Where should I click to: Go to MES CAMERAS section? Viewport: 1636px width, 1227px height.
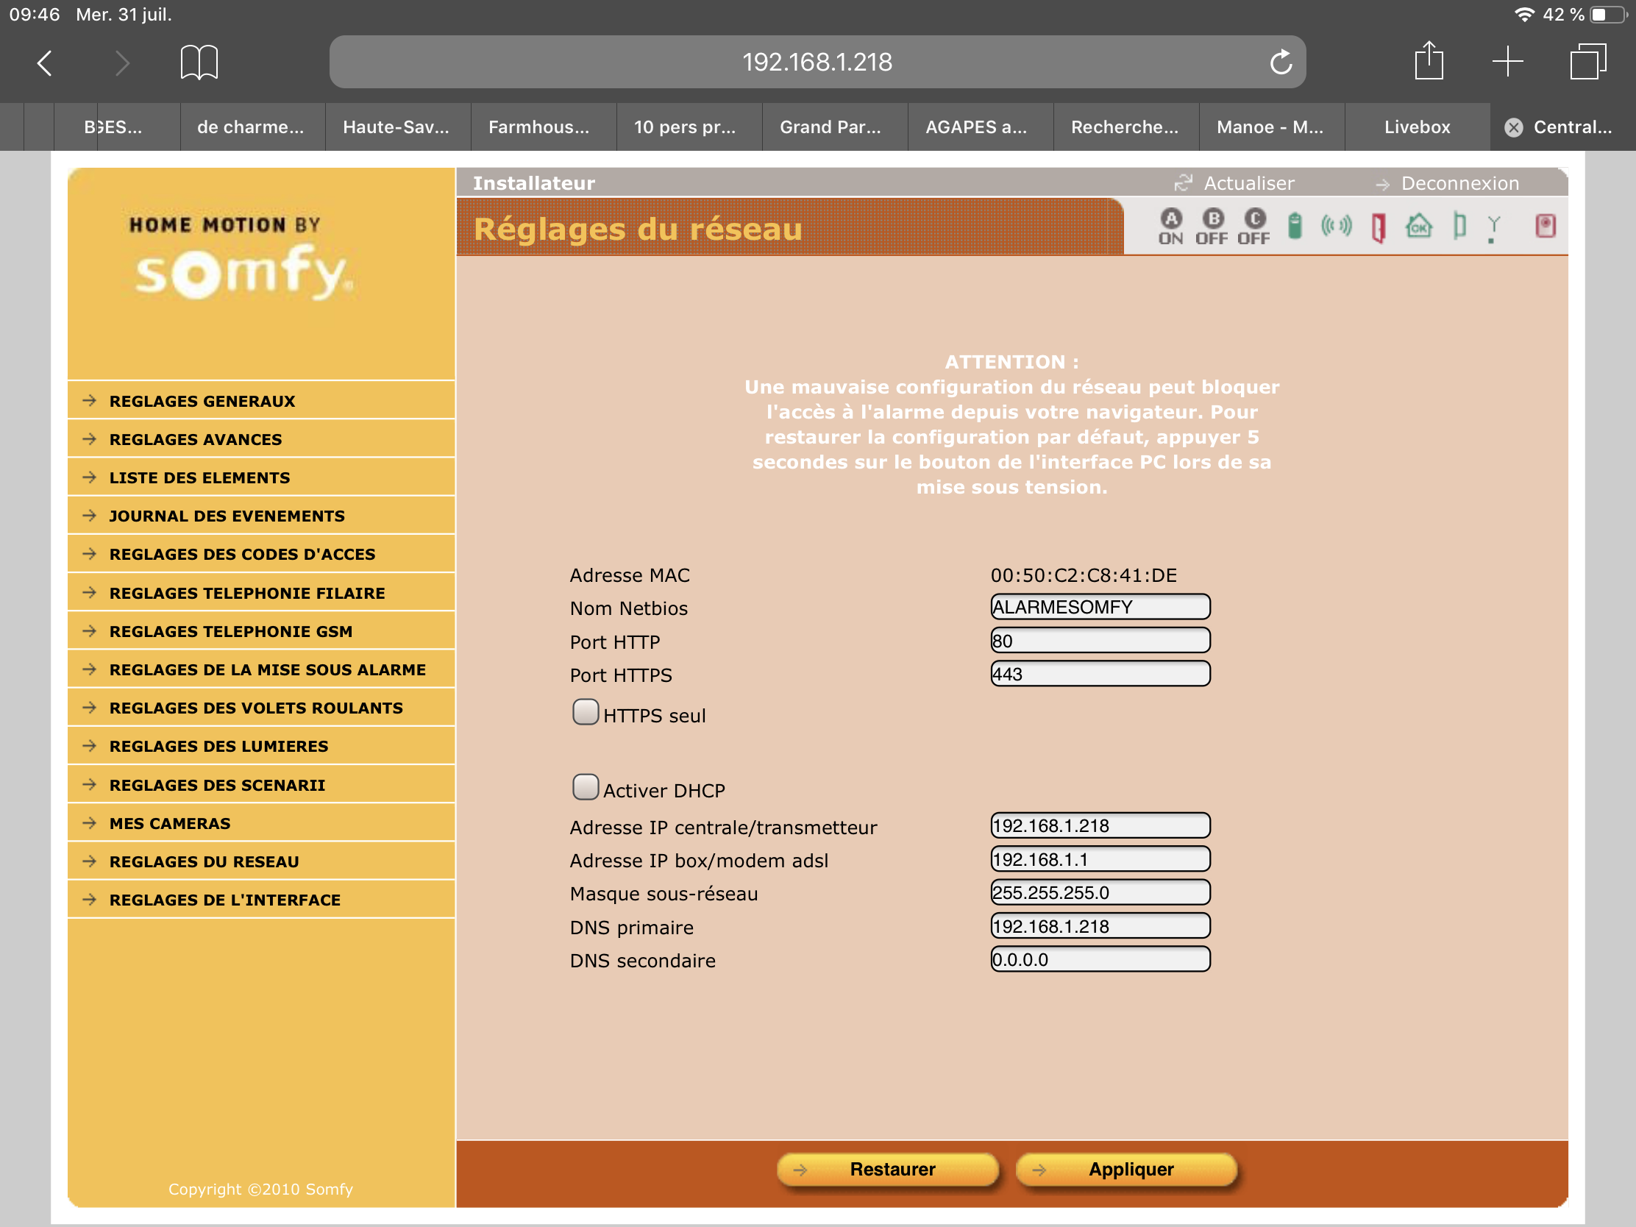169,823
